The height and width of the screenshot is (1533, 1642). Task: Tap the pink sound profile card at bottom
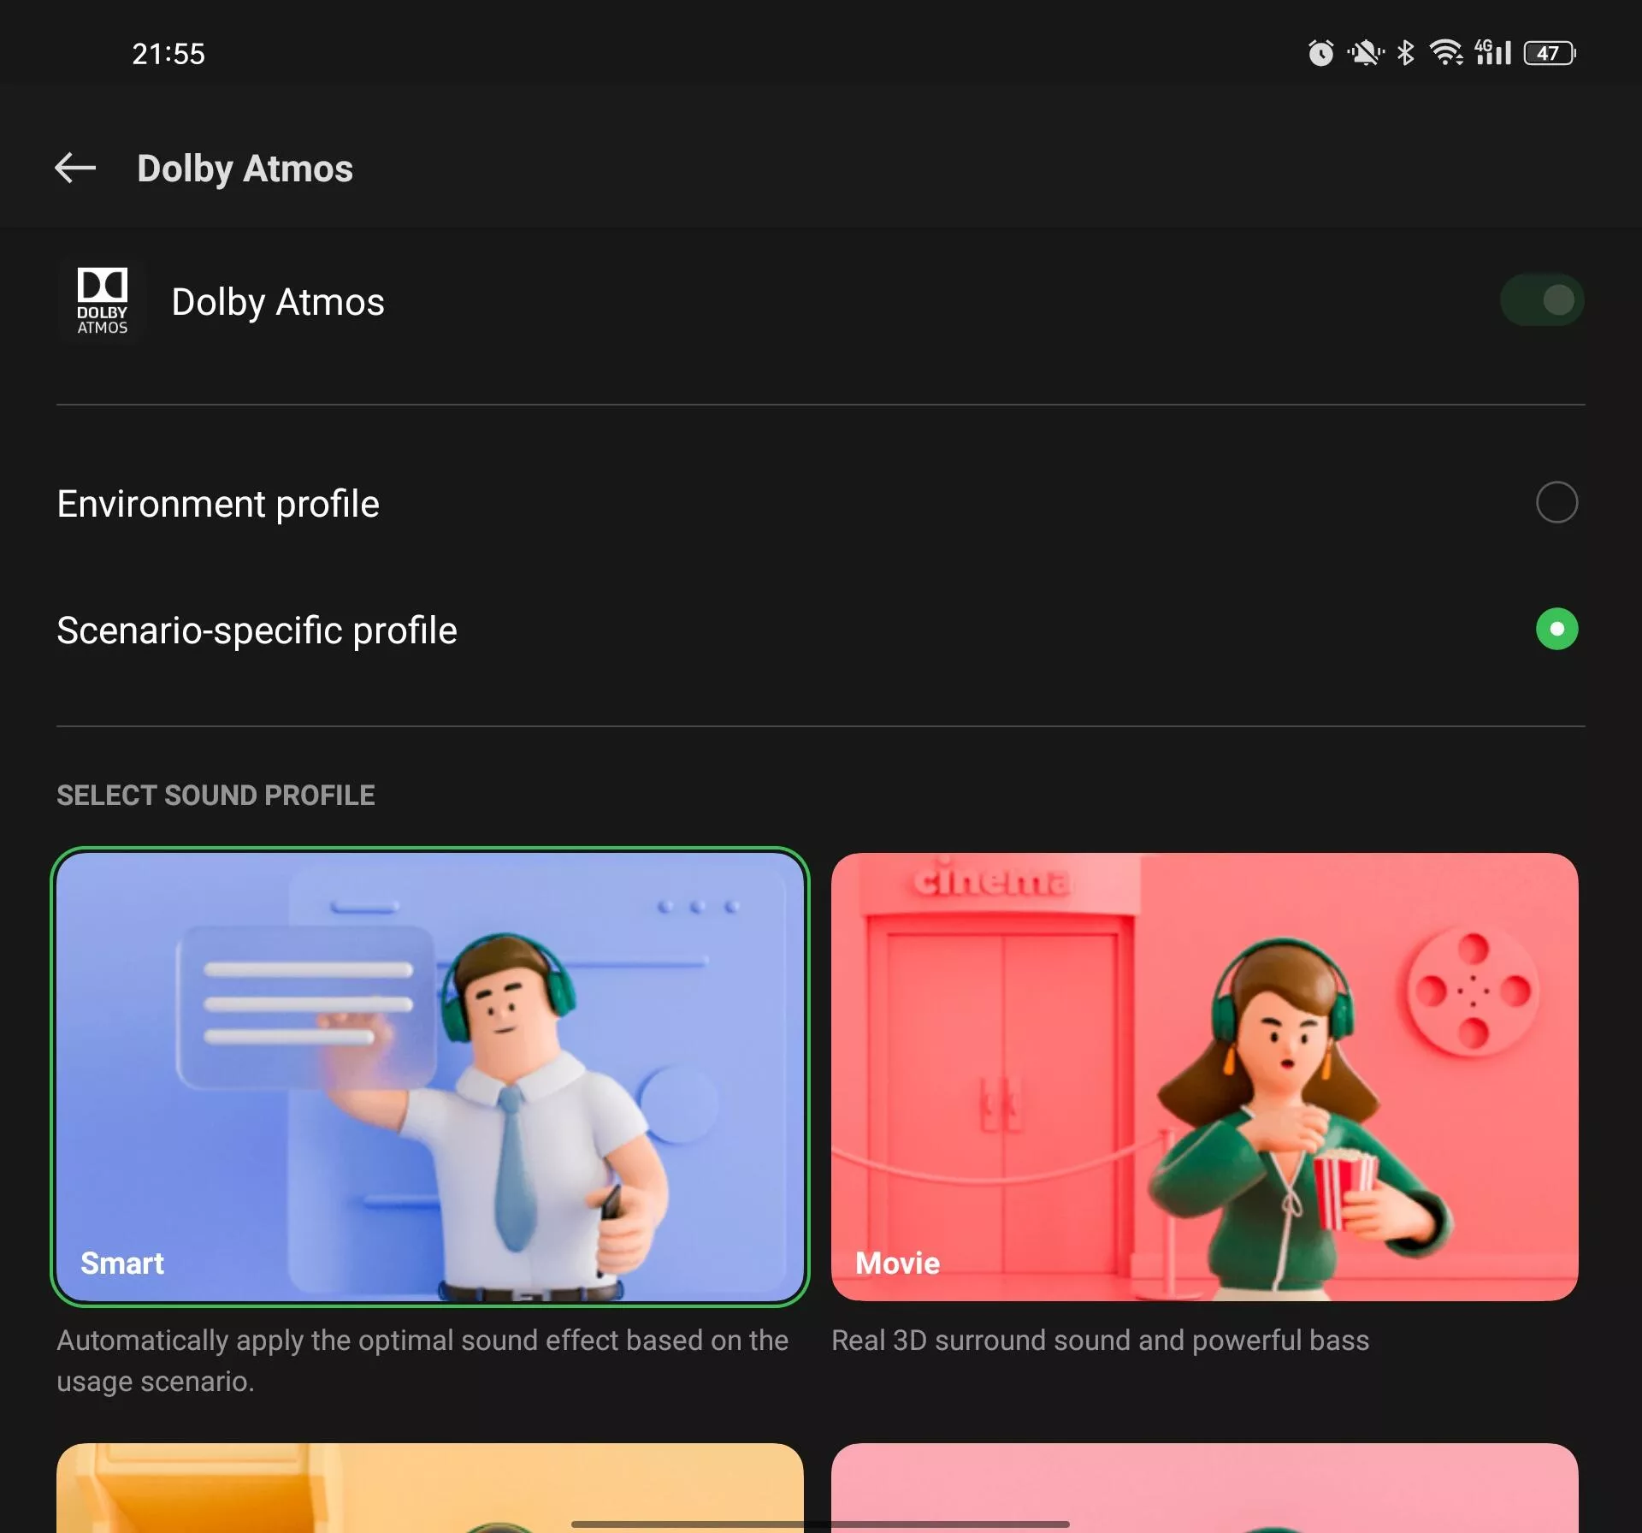pos(1204,1487)
